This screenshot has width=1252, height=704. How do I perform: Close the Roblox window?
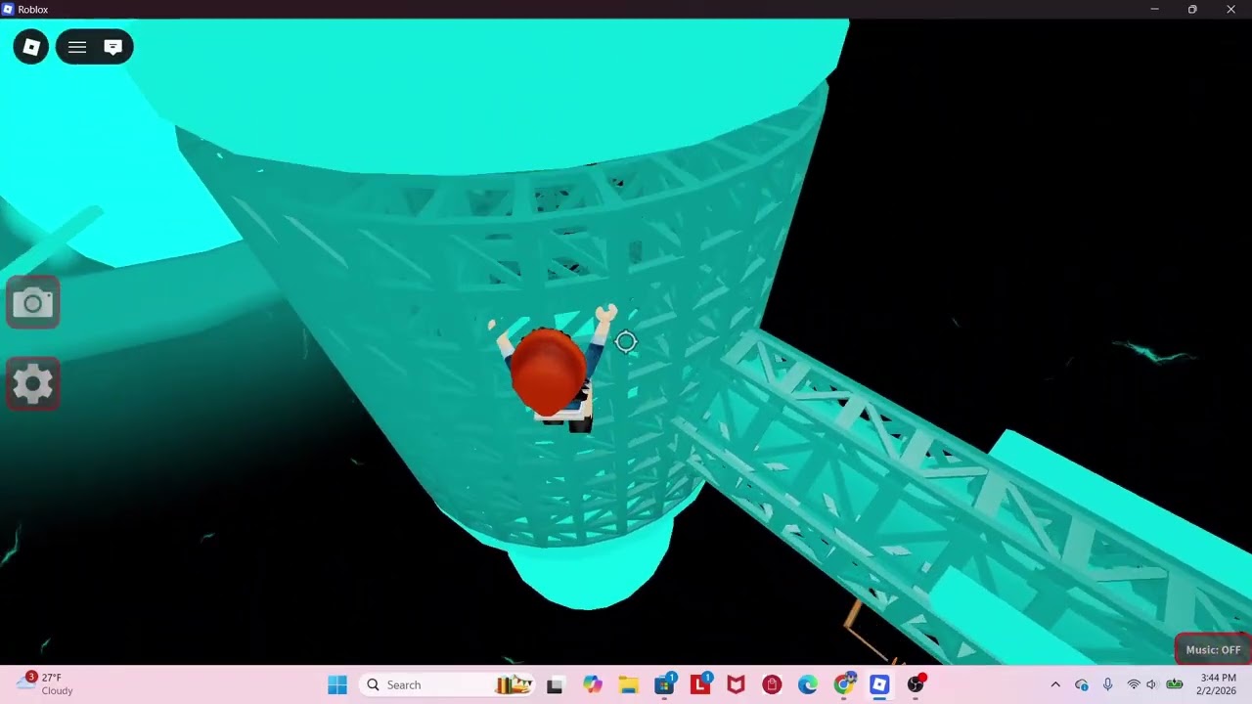[x=1231, y=9]
